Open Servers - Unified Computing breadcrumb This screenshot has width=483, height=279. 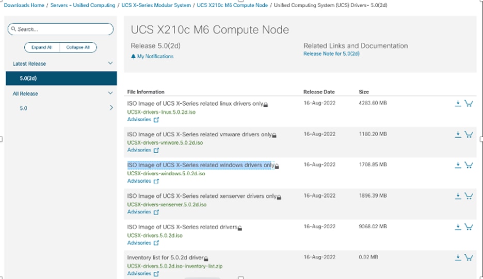pyautogui.click(x=83, y=5)
